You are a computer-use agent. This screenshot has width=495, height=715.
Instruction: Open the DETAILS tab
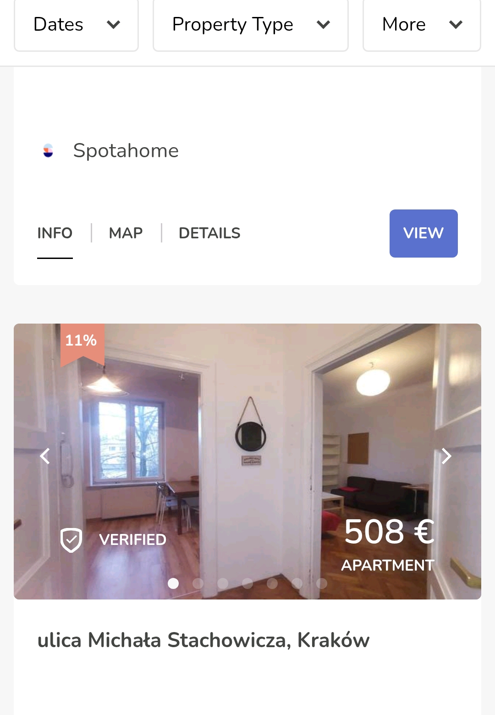pyautogui.click(x=209, y=233)
